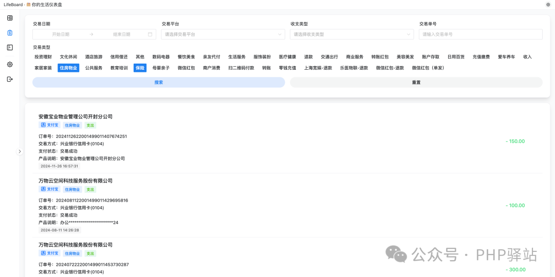The height and width of the screenshot is (277, 555).
Task: Toggle the 充值缴费 category tag
Action: (x=482, y=57)
